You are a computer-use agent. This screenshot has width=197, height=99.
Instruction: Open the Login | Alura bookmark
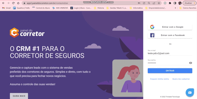point(81,8)
